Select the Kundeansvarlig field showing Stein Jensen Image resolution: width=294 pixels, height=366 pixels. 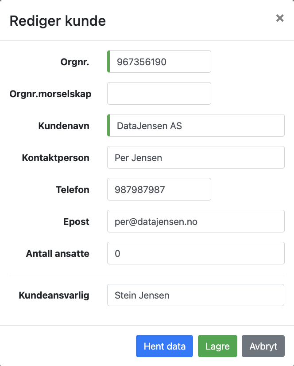196,295
